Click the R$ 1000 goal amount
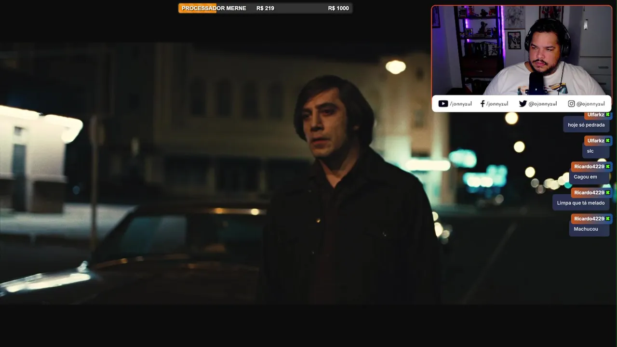This screenshot has width=617, height=347. [338, 8]
